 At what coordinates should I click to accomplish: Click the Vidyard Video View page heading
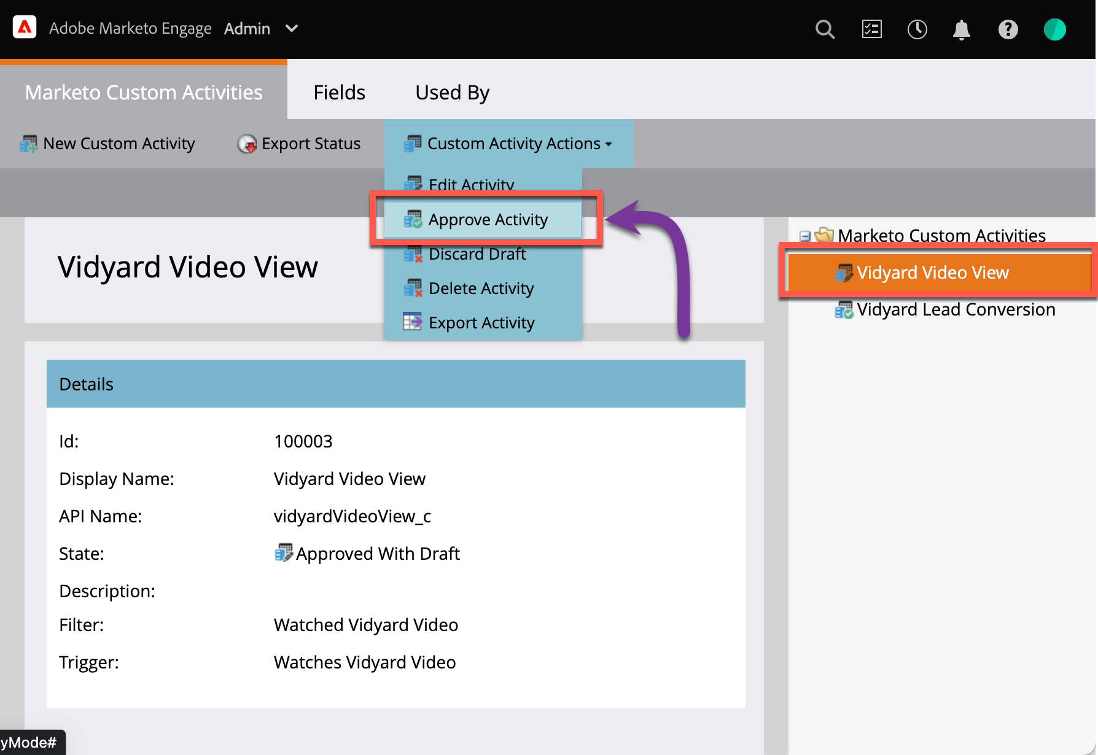tap(188, 268)
